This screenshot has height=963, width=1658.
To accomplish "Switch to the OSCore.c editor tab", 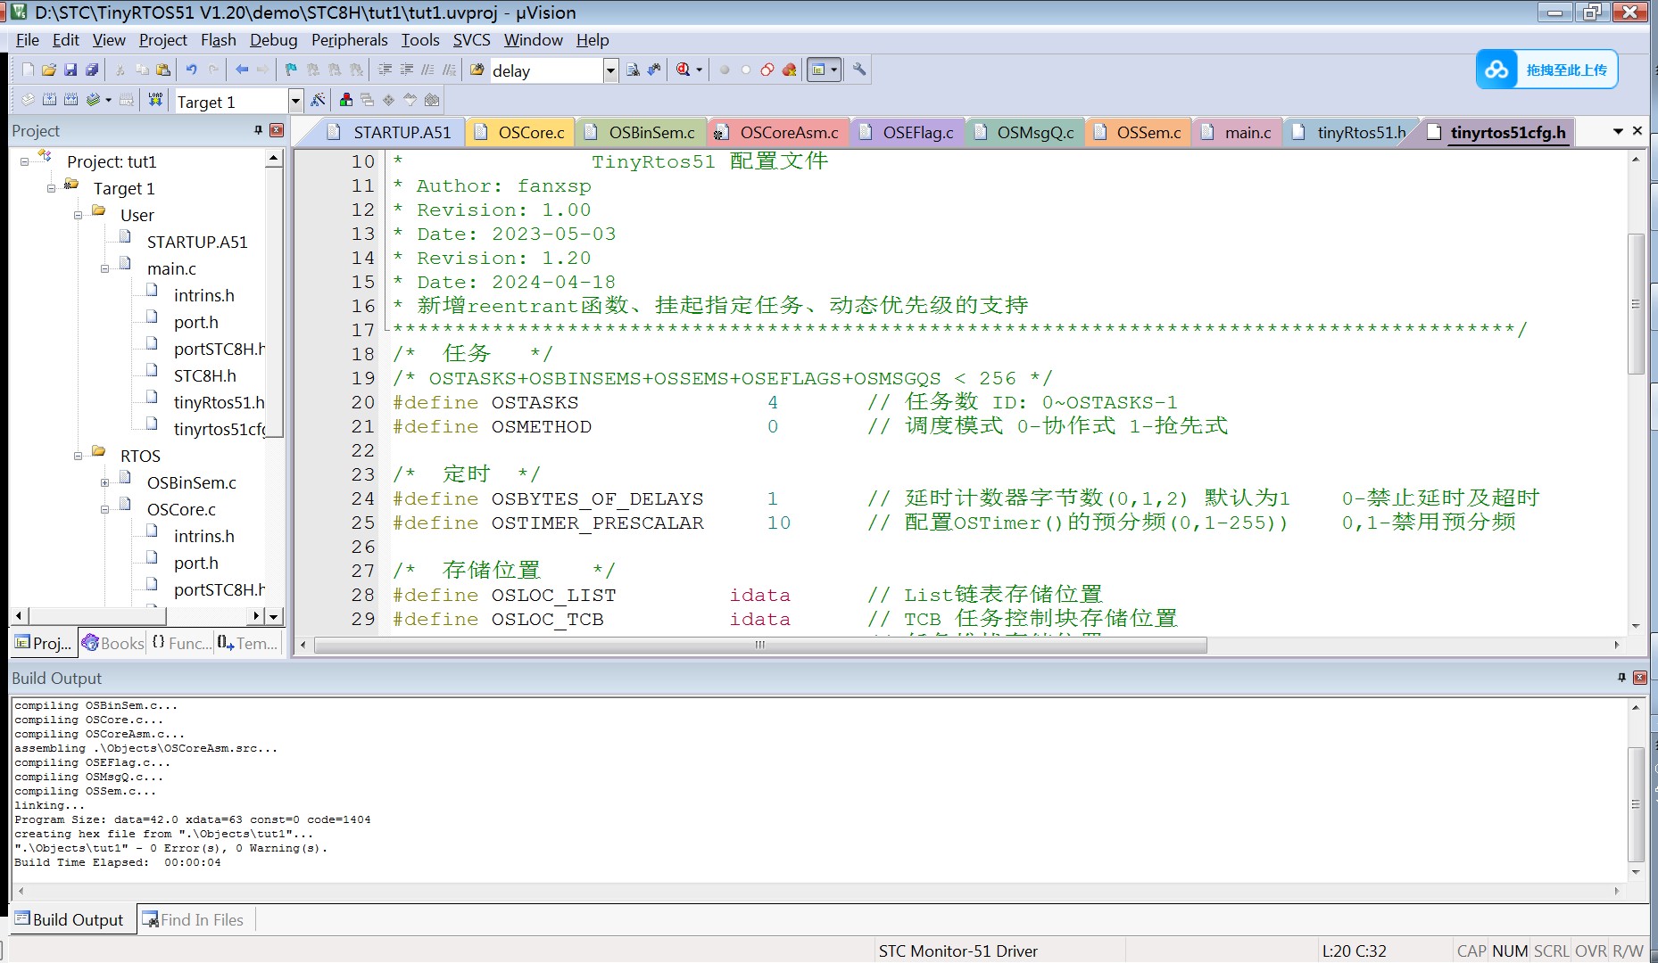I will tap(530, 133).
